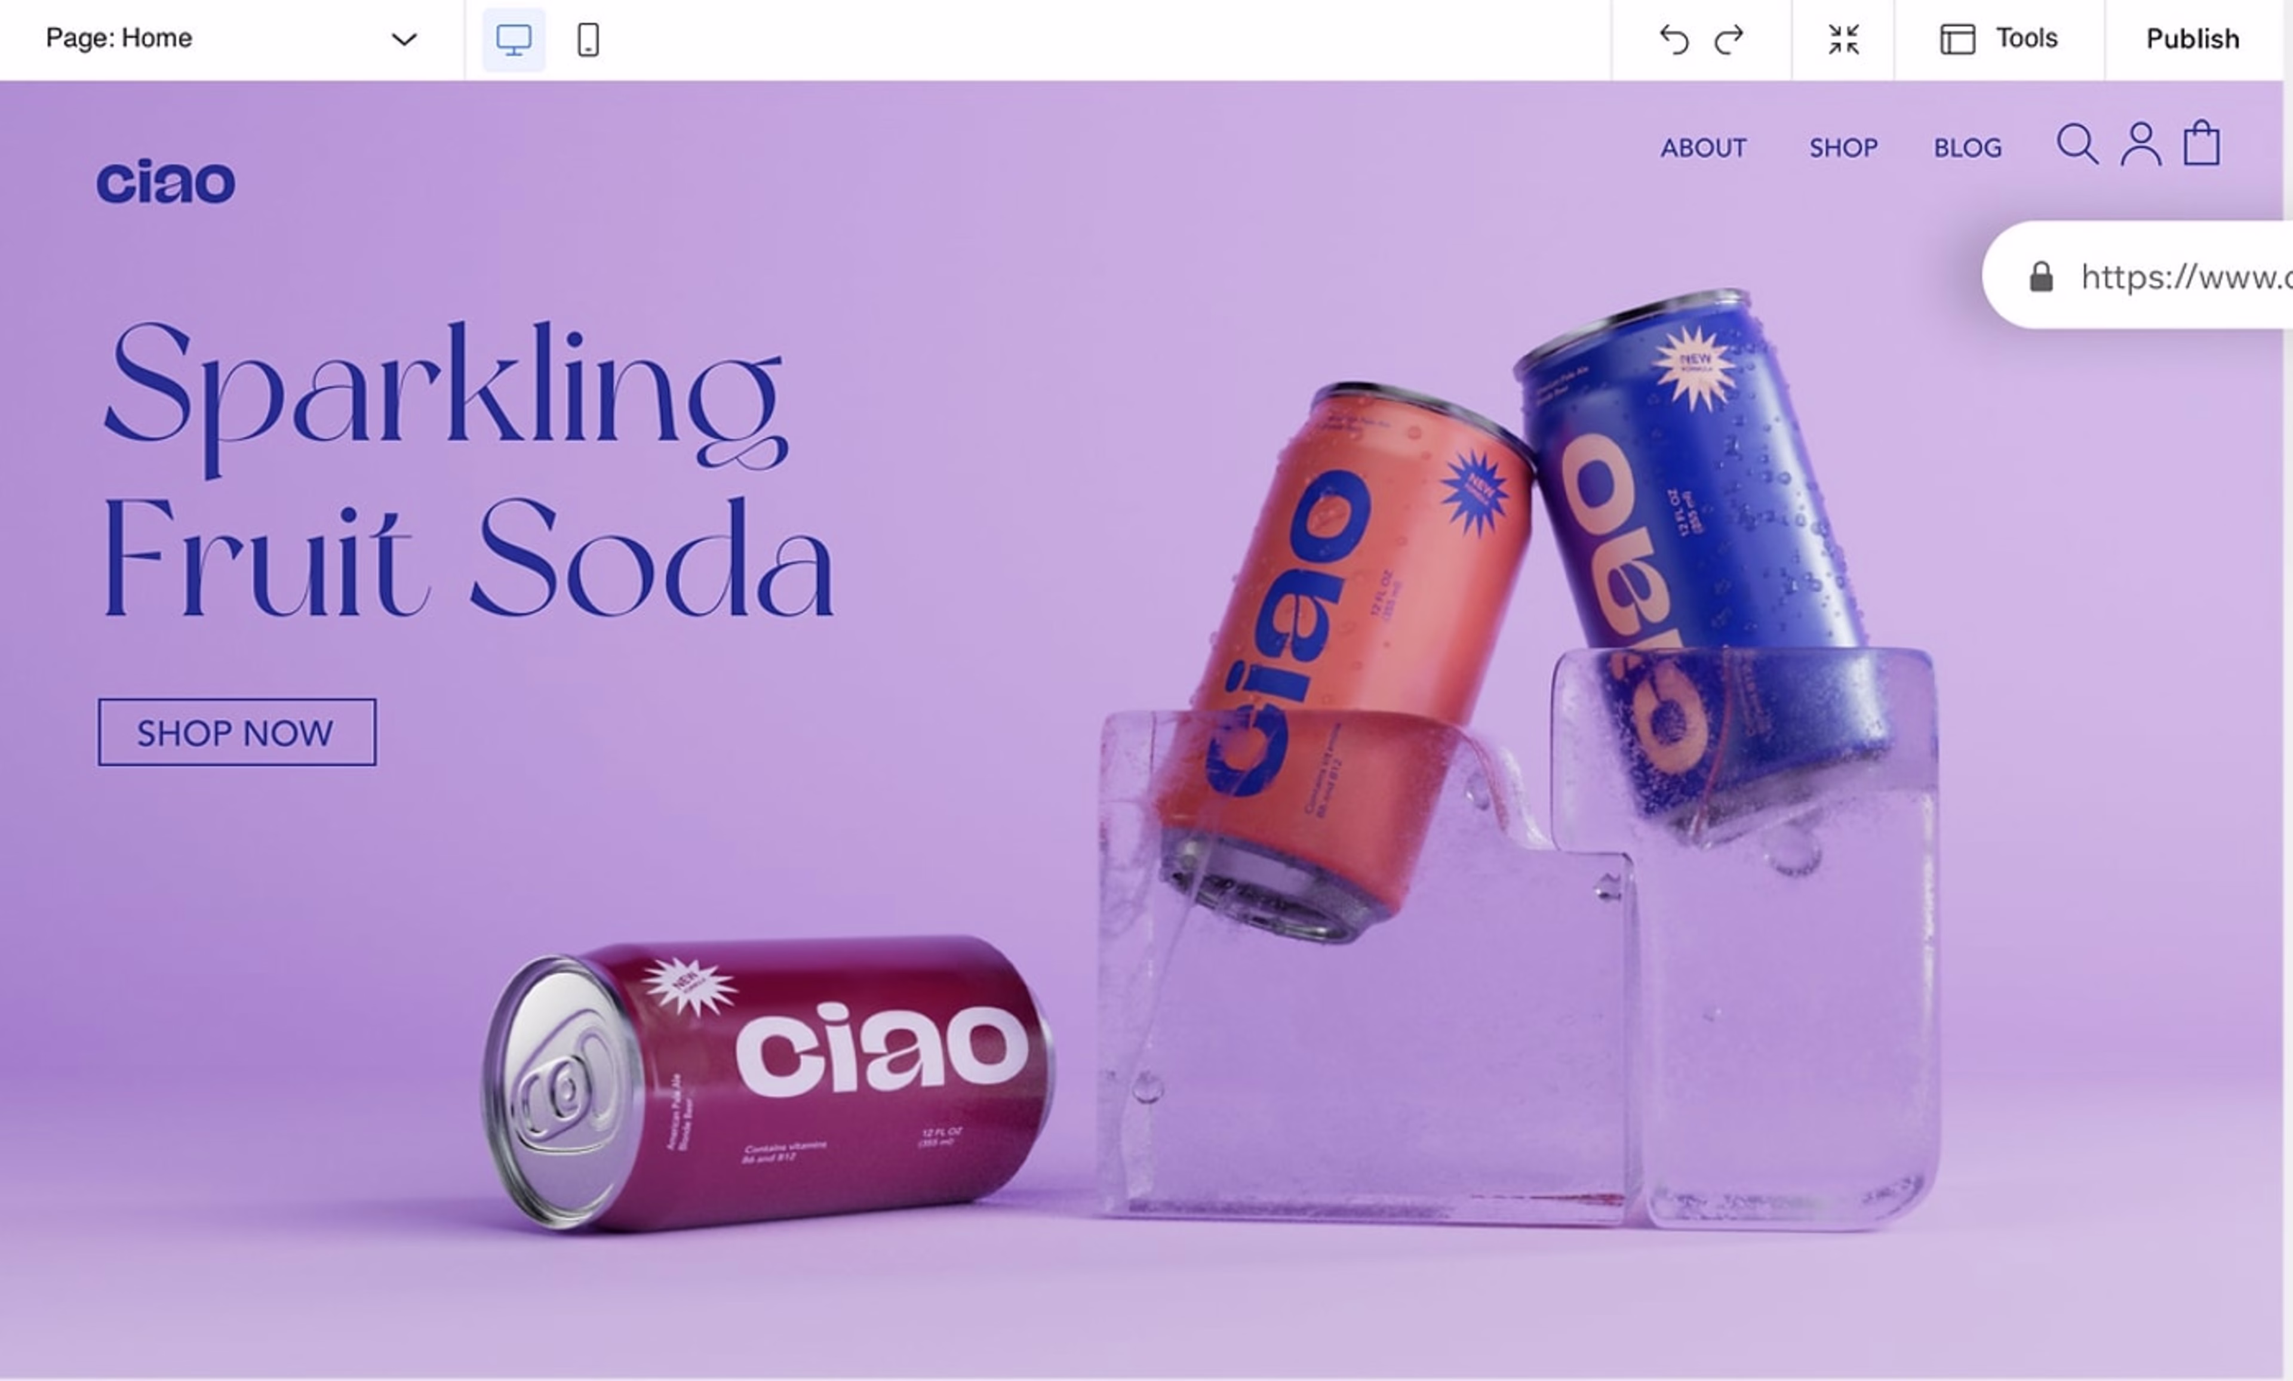Open the SHOP nav menu item
Viewport: 2293px width, 1381px height.
pyautogui.click(x=1843, y=148)
